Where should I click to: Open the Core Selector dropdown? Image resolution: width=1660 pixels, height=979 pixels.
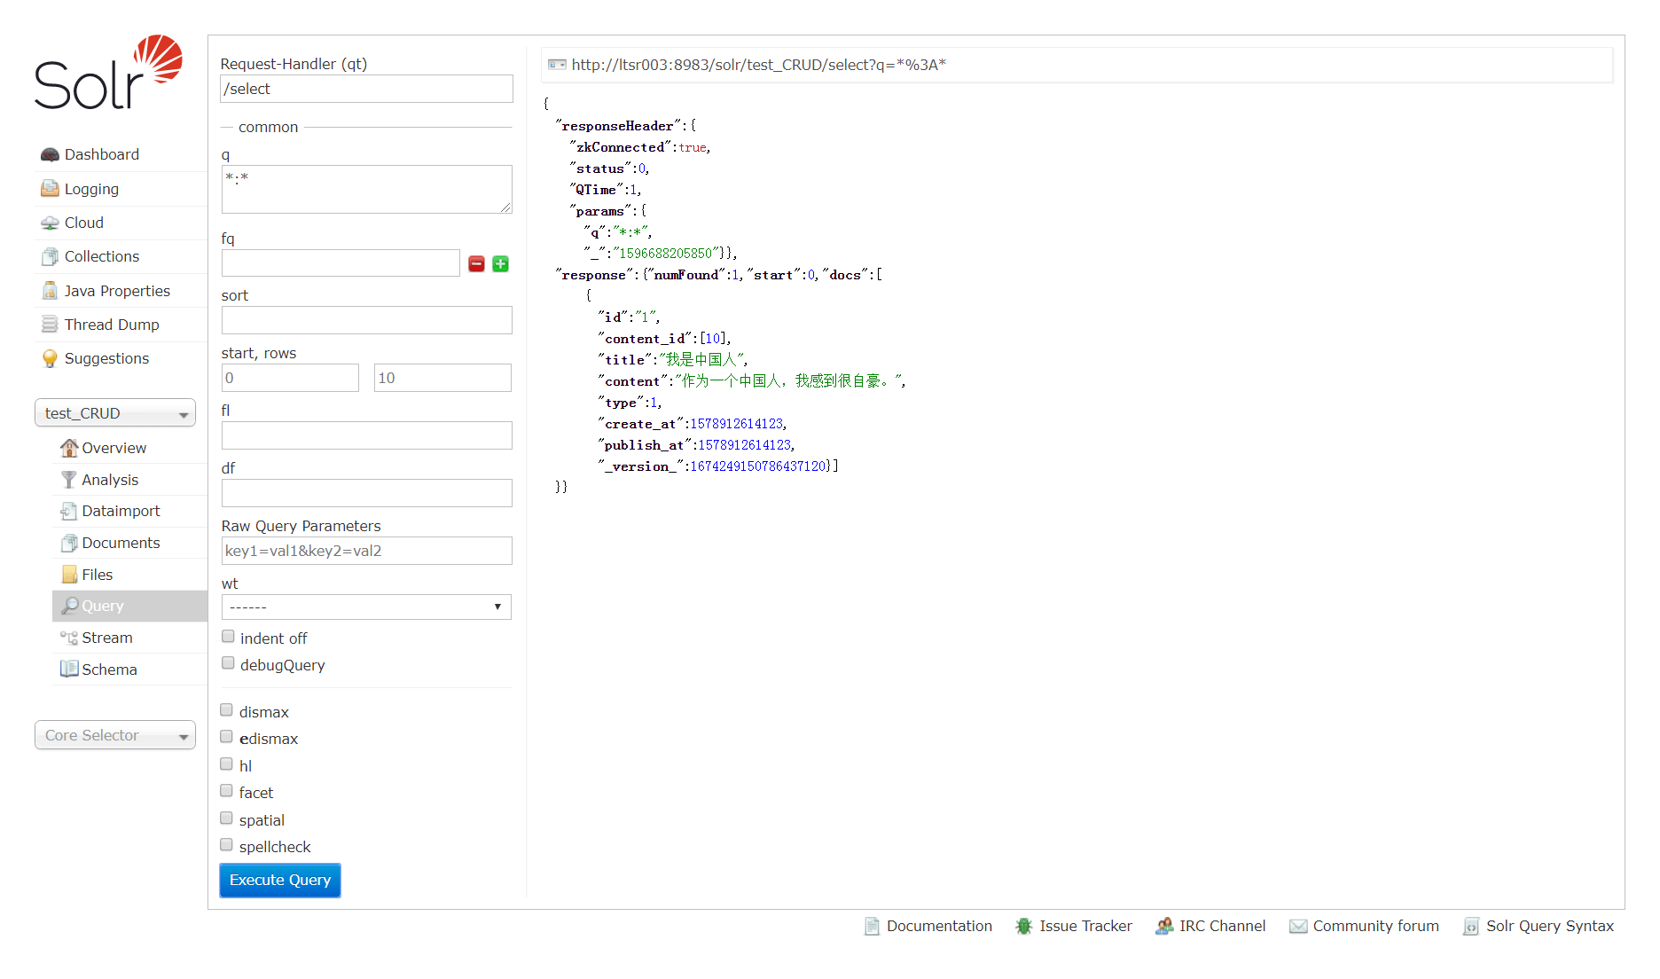[x=115, y=735]
